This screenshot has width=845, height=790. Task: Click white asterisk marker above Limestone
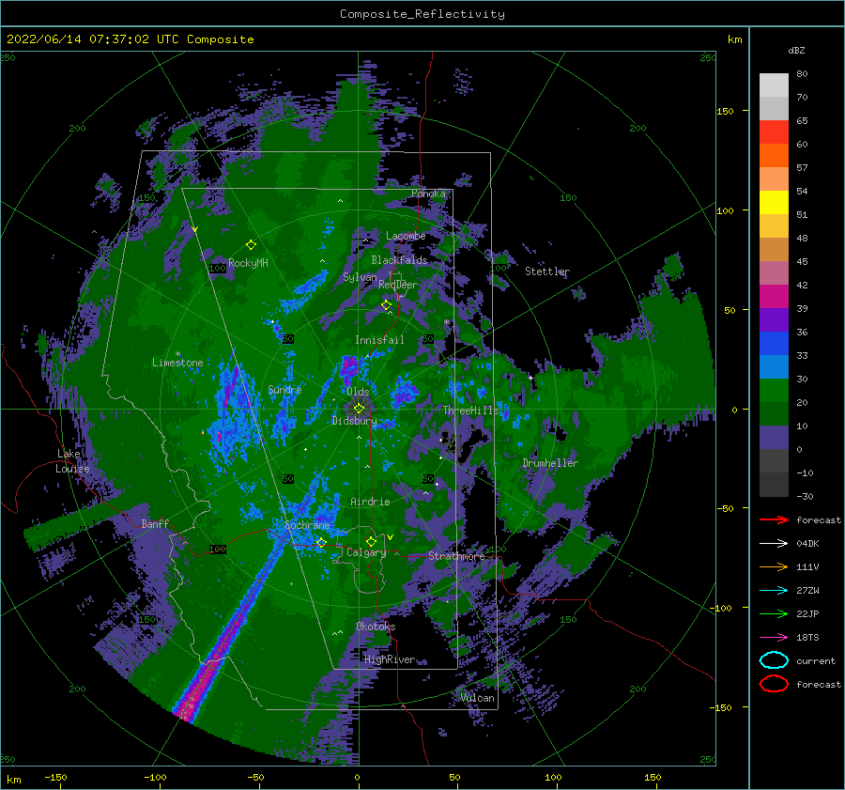(x=177, y=354)
